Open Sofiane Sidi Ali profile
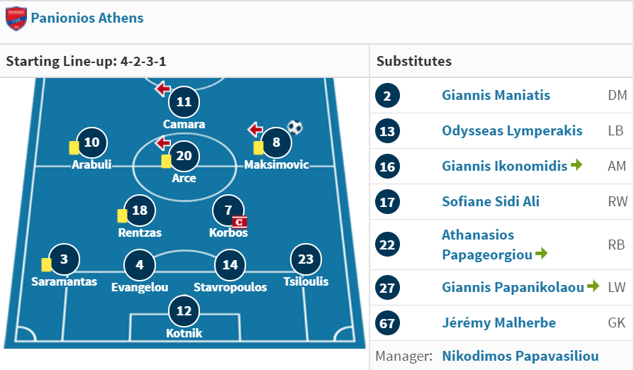634x370 pixels. [x=491, y=201]
